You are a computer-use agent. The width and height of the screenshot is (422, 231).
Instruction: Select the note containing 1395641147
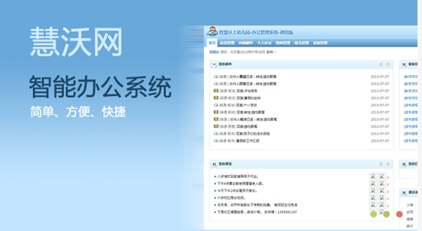(257, 212)
